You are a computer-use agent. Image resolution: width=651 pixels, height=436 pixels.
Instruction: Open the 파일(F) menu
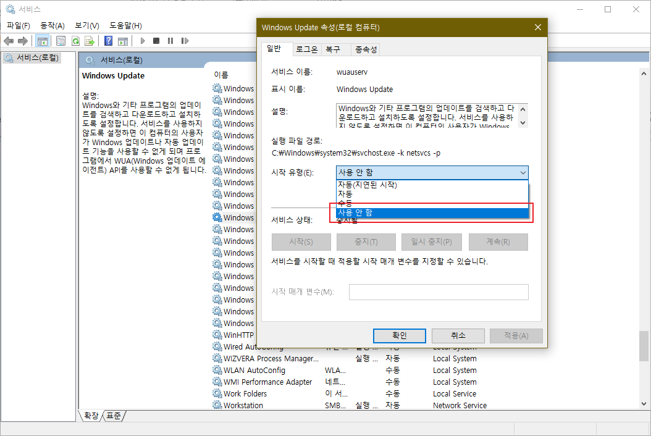click(19, 26)
